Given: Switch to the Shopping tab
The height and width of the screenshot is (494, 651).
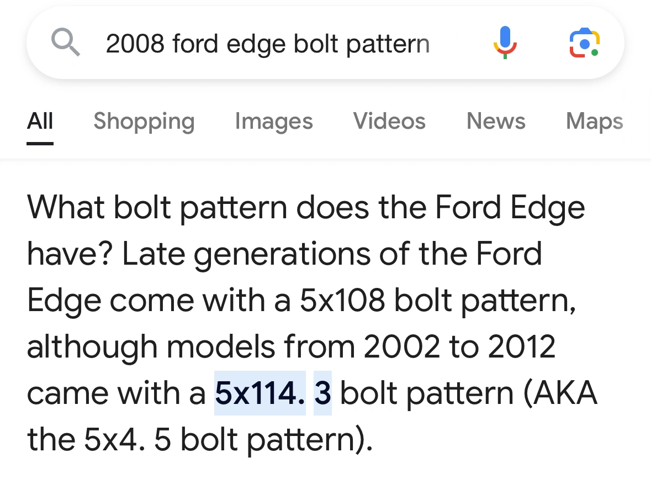Looking at the screenshot, I should click(144, 121).
